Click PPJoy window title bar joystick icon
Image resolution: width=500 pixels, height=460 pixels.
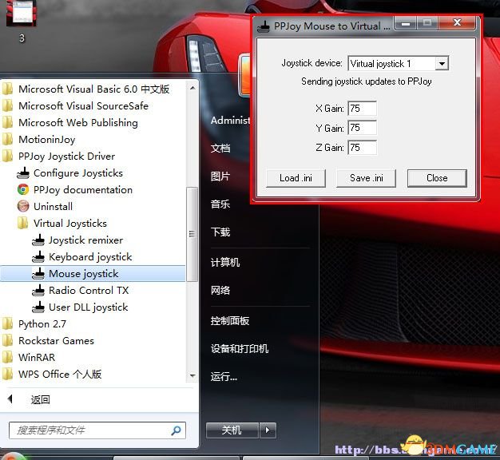(x=264, y=26)
